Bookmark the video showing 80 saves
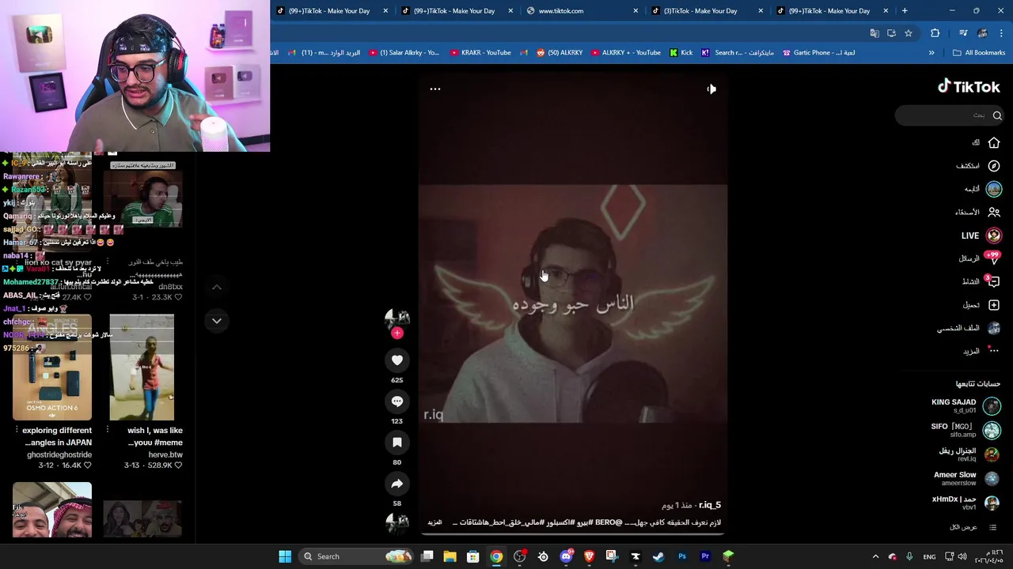Viewport: 1013px width, 569px height. click(x=397, y=443)
